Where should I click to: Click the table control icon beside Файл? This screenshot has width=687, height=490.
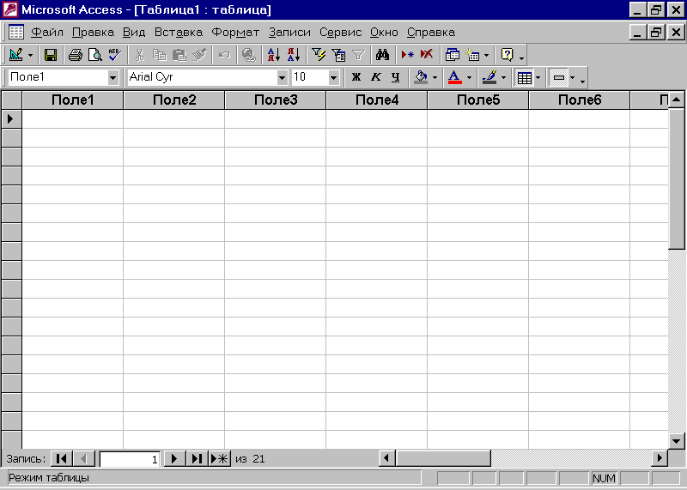pos(16,33)
